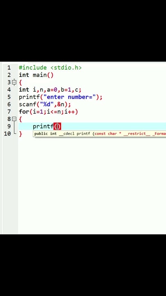Click the '#include <stdio.h>' line
Viewport: 166px width, 296px height.
pyautogui.click(x=50, y=67)
